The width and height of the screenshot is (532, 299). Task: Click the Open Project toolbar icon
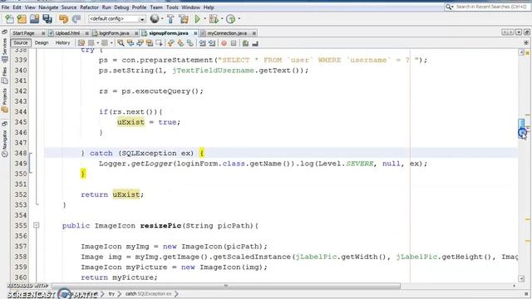pos(35,19)
